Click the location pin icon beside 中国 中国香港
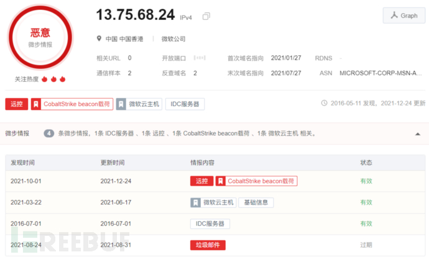The height and width of the screenshot is (257, 429). coord(99,38)
